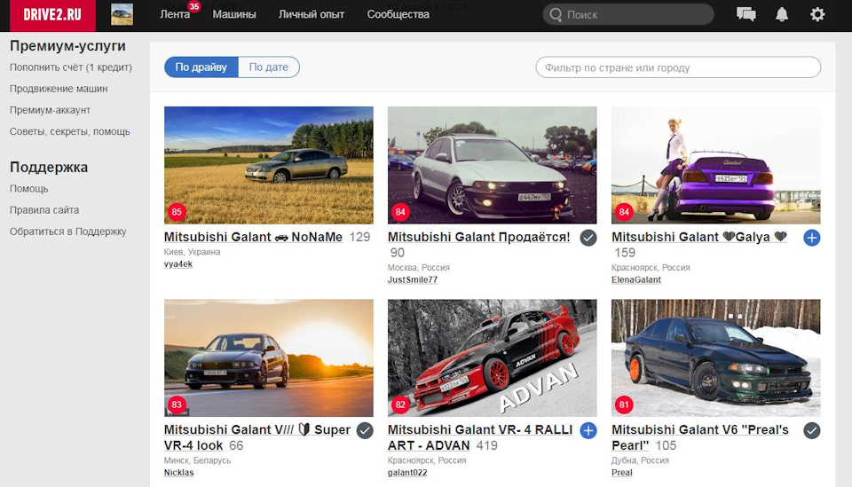Click the 84 drive badge on purple Galant
This screenshot has height=487, width=852.
(x=624, y=212)
